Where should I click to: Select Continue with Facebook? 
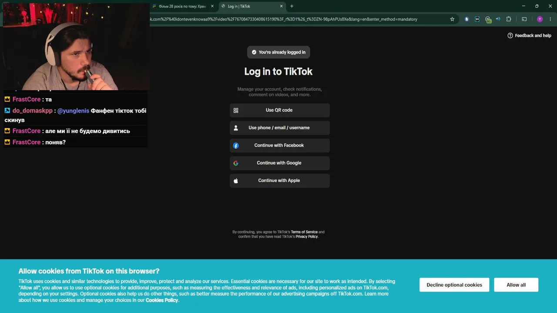pos(280,146)
